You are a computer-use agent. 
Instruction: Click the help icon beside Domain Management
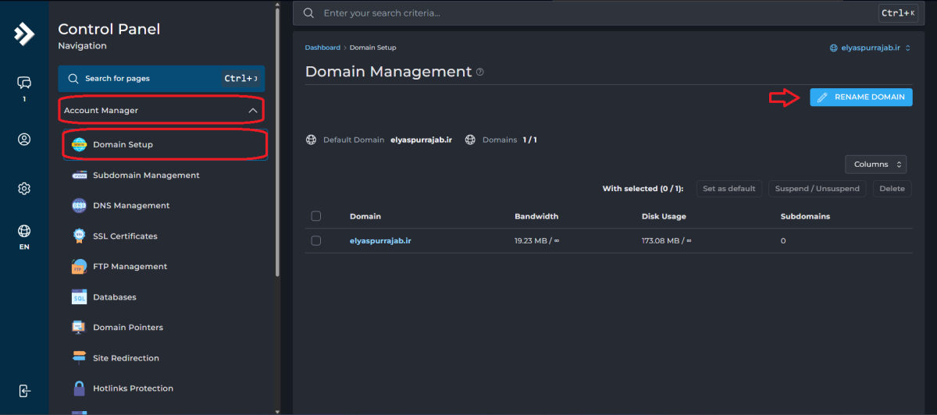coord(479,73)
